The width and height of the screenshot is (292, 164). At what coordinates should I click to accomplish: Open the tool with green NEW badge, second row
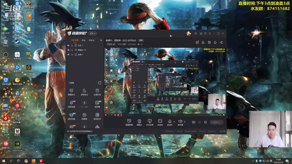click(x=97, y=104)
